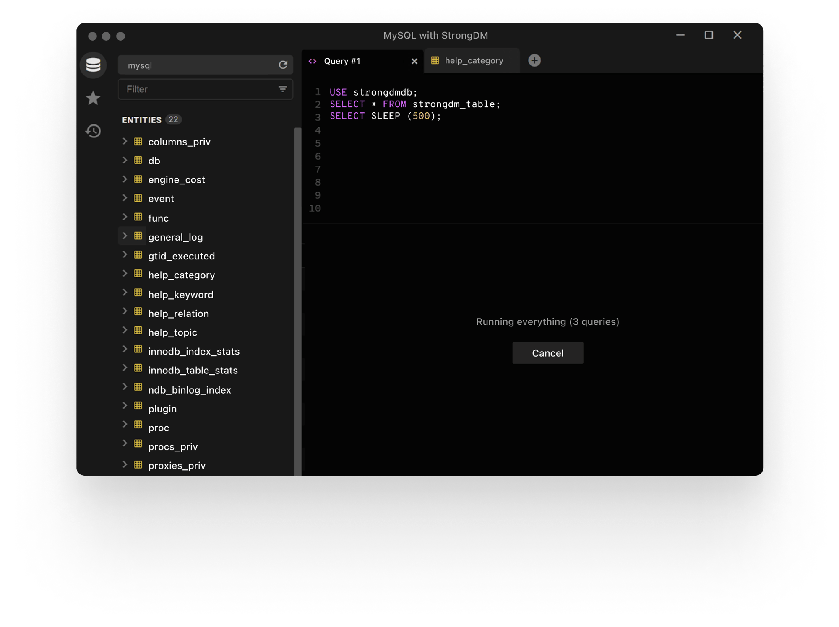This screenshot has width=839, height=627.
Task: Click table icon beside gtid_executed
Action: click(138, 255)
